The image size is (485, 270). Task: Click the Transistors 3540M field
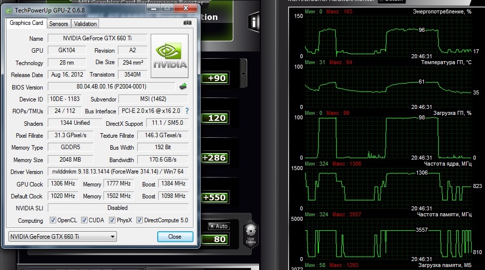pyautogui.click(x=132, y=75)
